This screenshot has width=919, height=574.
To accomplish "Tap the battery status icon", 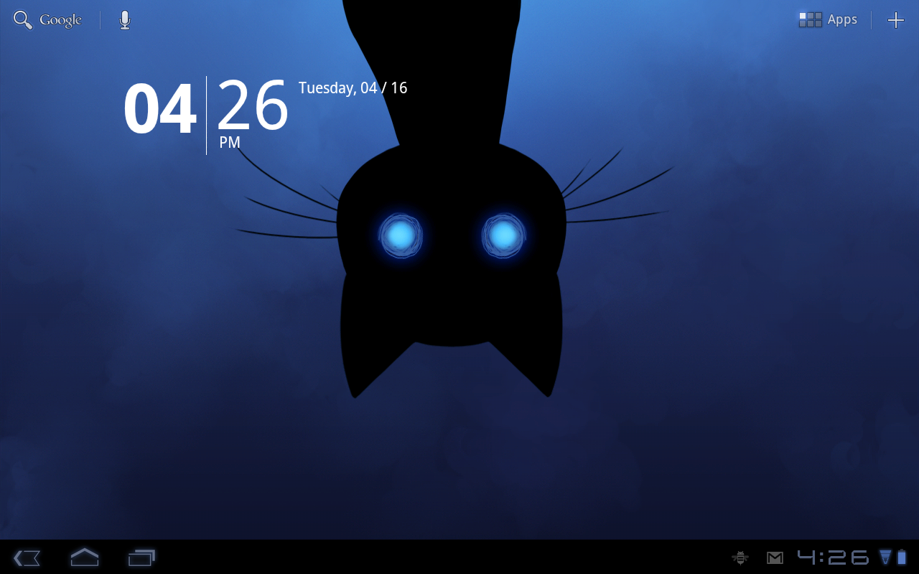I will [902, 557].
